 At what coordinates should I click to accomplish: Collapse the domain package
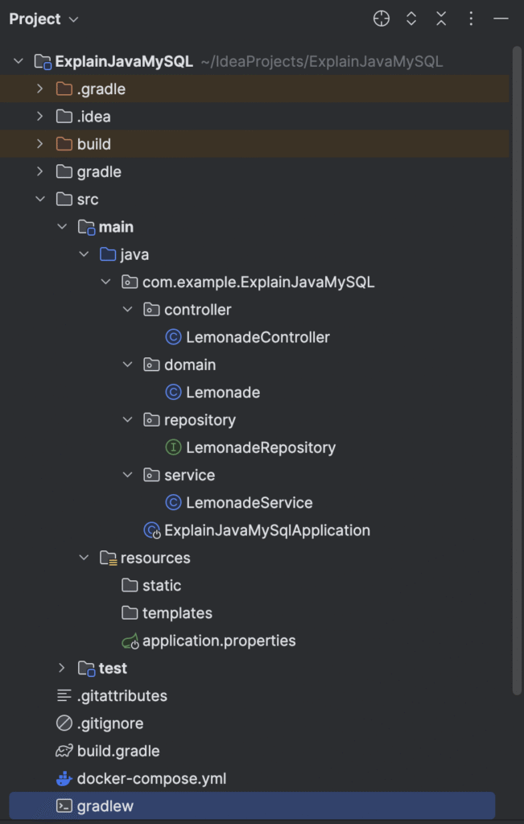[127, 365]
